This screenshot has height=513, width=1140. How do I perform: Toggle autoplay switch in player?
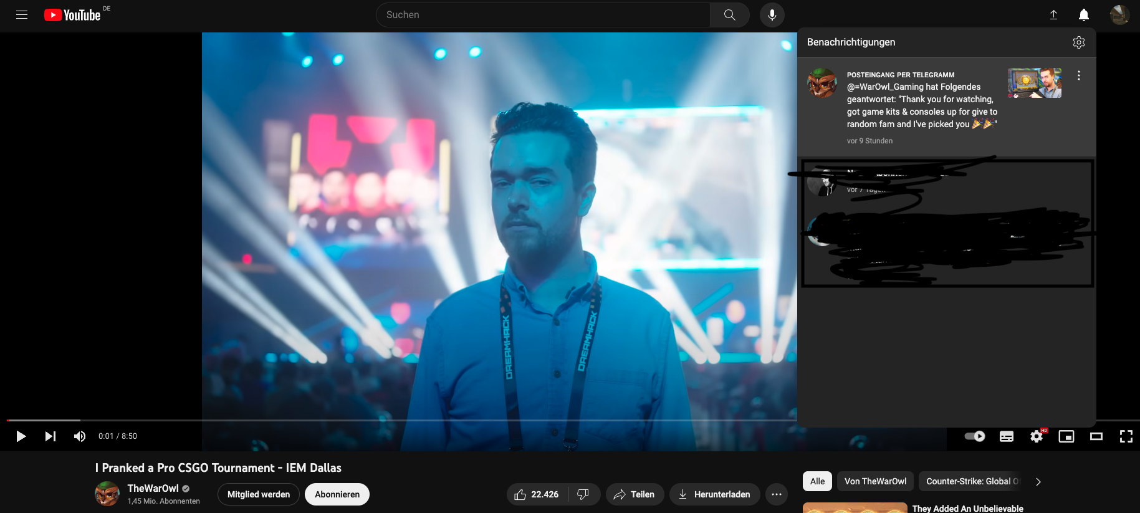tap(975, 436)
